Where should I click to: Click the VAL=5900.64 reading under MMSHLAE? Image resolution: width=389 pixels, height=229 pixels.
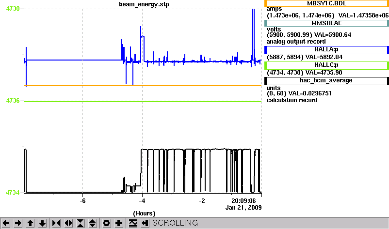pos(332,35)
